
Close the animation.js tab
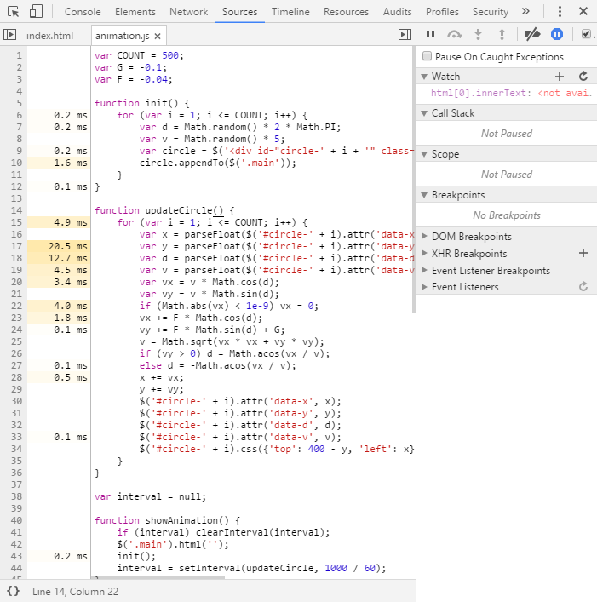pos(158,36)
